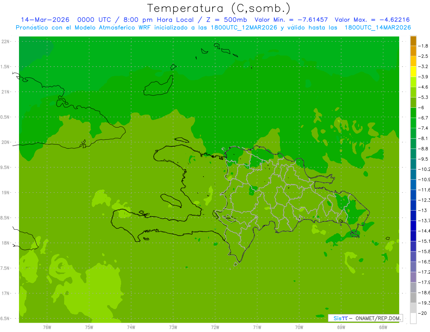430x332 pixels.
Task: Click the '69W' longitude label
Action: click(341, 327)
